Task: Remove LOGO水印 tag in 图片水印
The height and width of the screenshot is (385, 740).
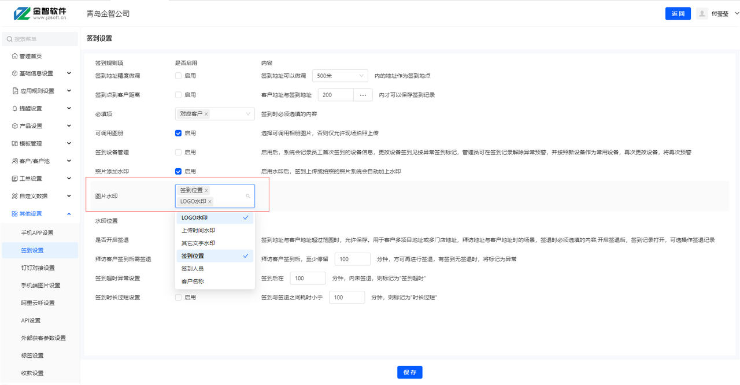Action: (210, 202)
